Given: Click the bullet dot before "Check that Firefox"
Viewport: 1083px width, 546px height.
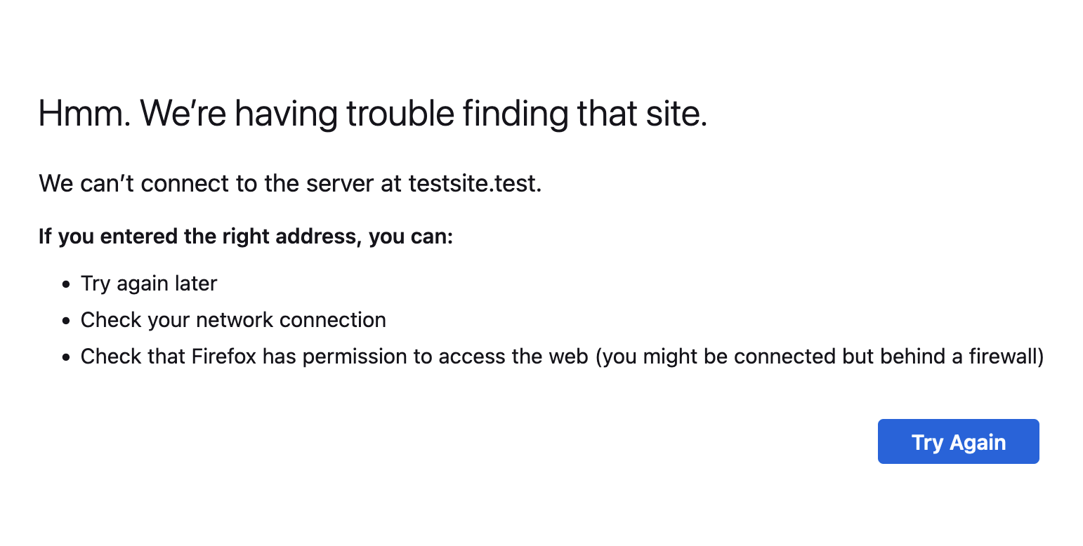Looking at the screenshot, I should point(66,357).
